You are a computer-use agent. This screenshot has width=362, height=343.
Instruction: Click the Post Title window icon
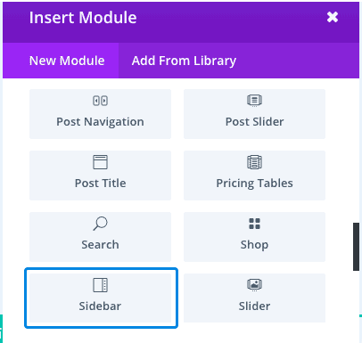100,162
